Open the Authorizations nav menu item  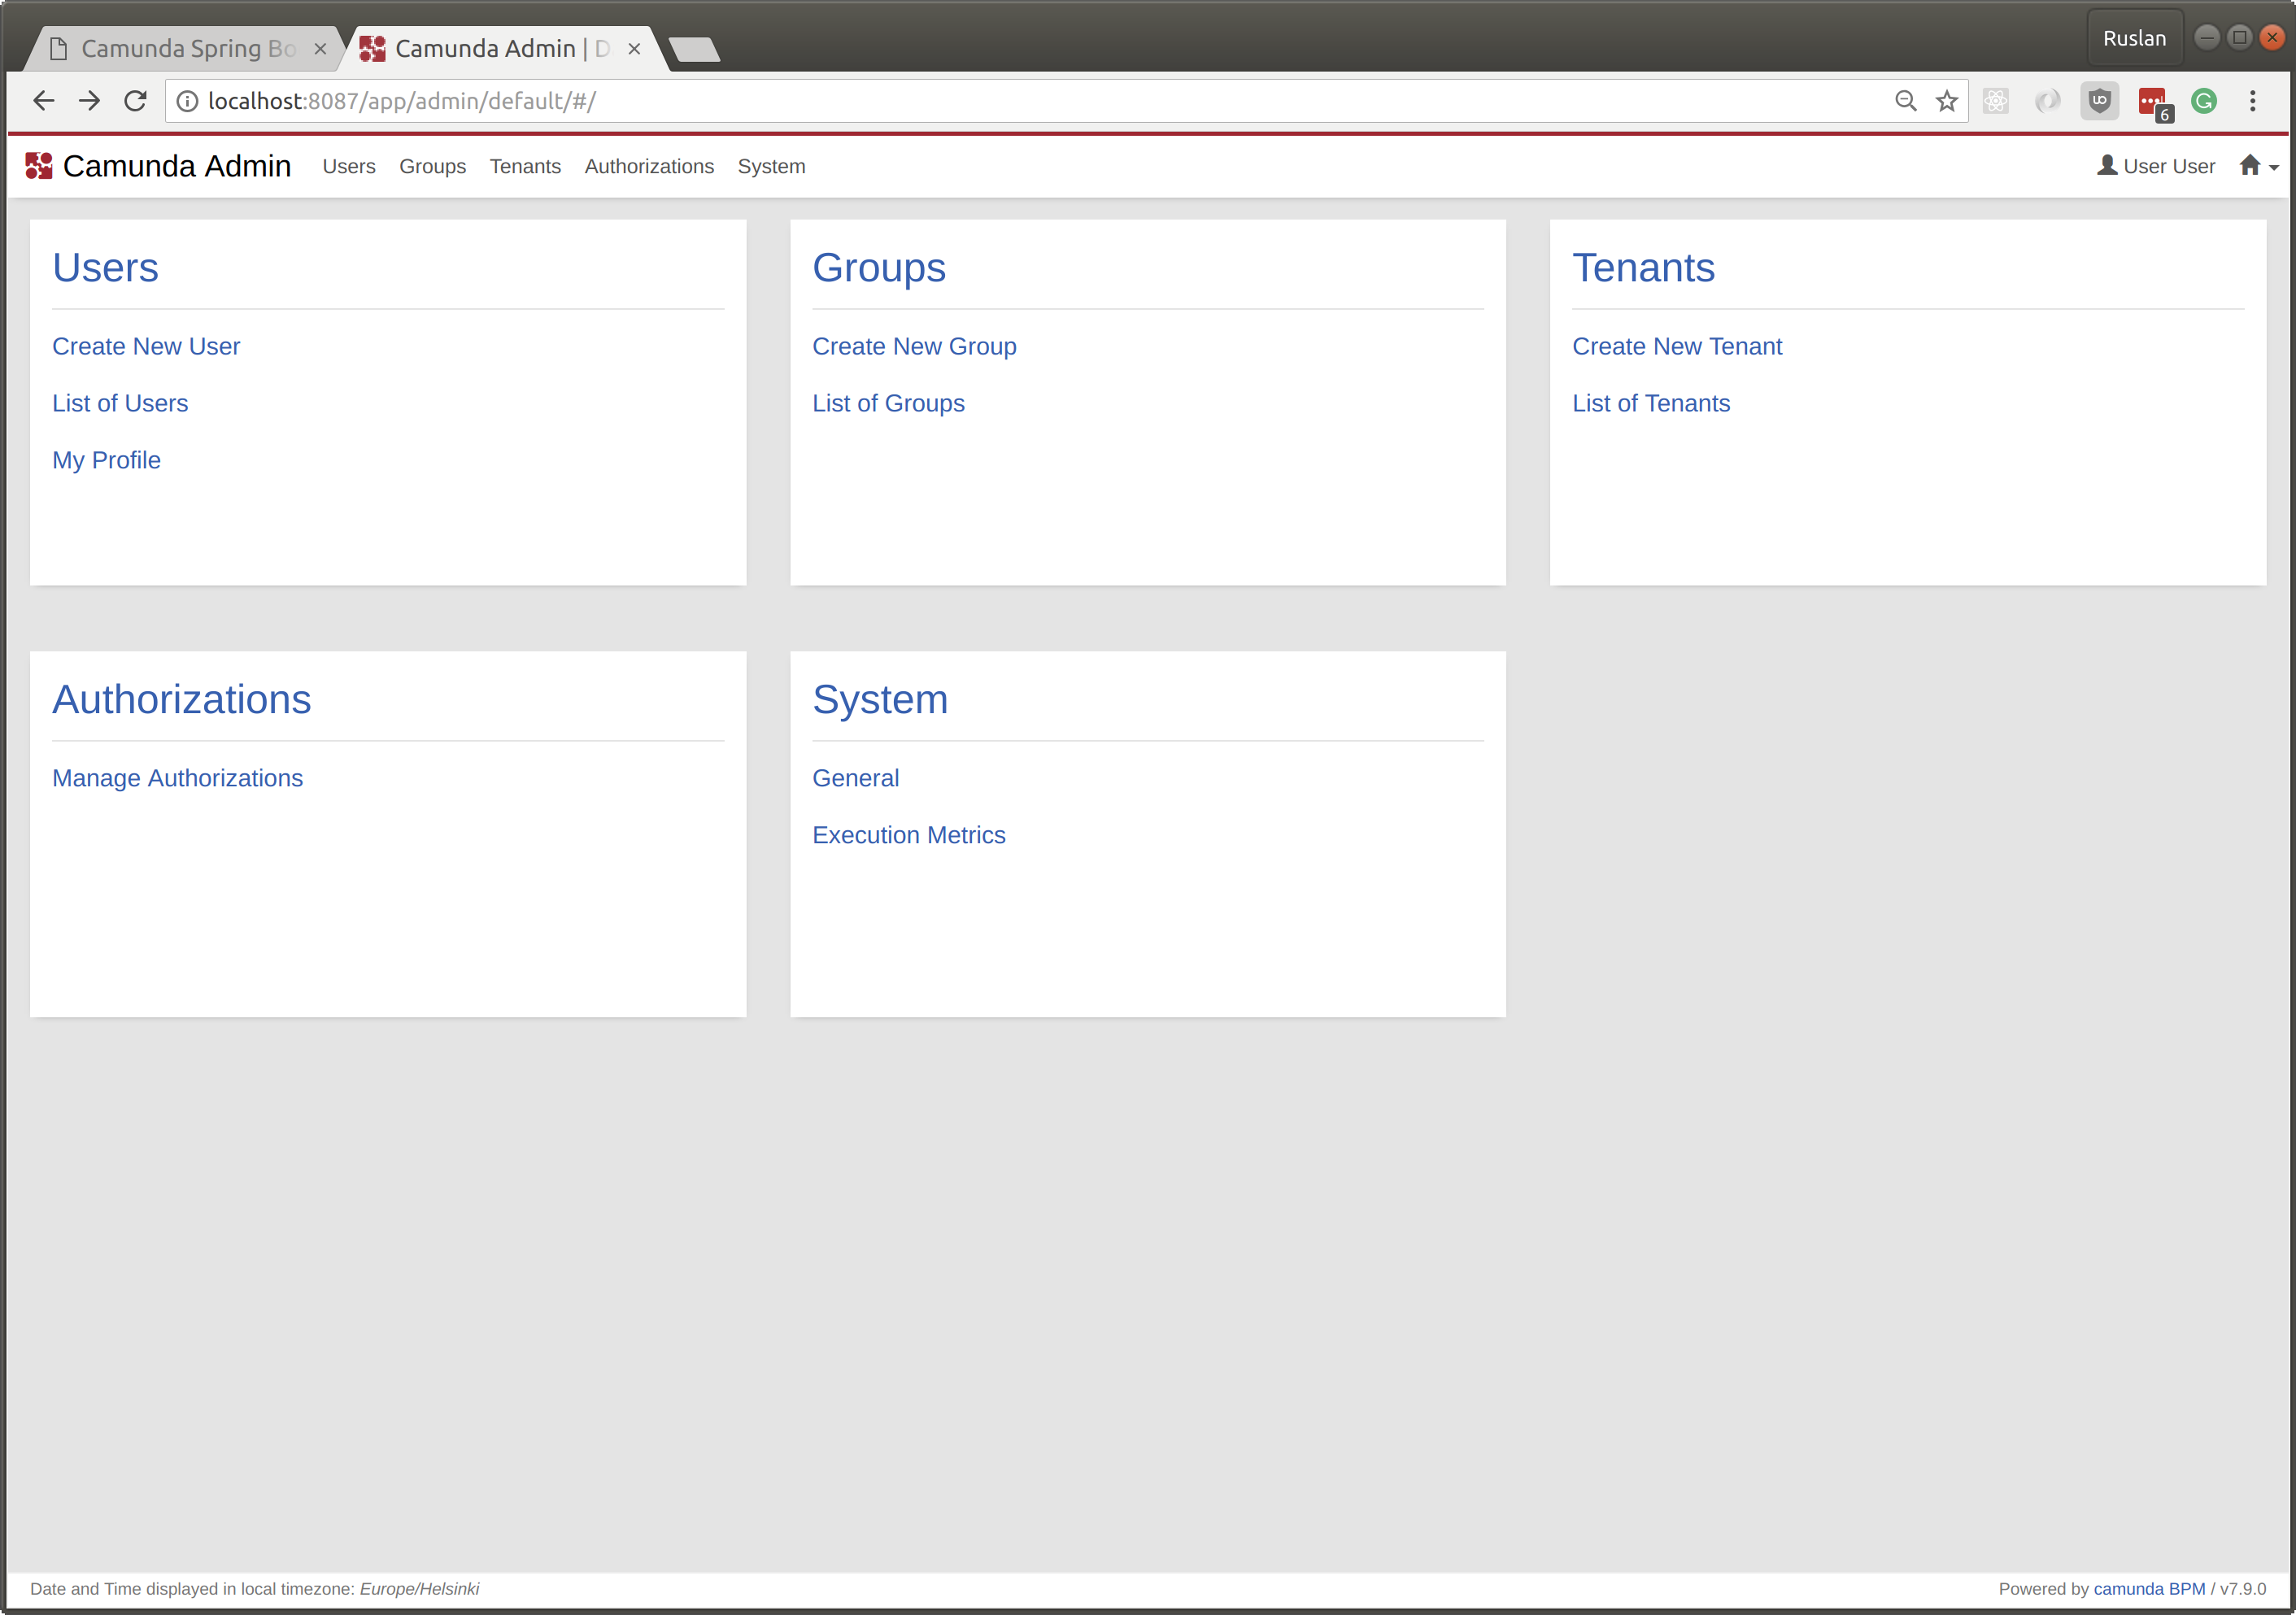[x=649, y=167]
